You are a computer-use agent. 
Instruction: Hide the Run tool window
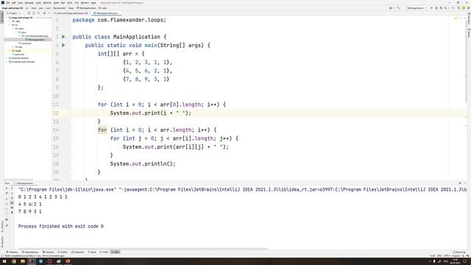point(465,183)
